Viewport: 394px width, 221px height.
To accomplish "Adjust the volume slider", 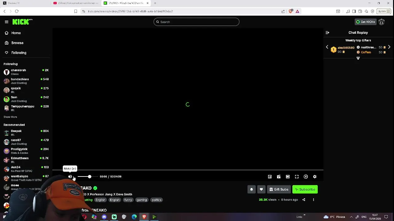I will pos(87,176).
